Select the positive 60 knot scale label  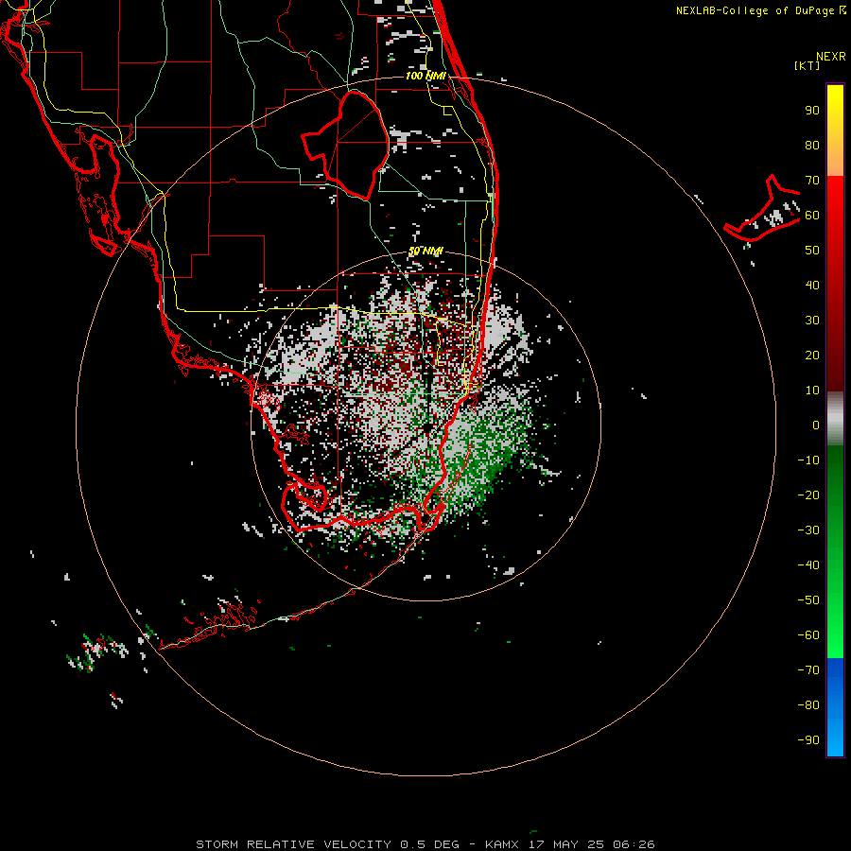point(812,215)
